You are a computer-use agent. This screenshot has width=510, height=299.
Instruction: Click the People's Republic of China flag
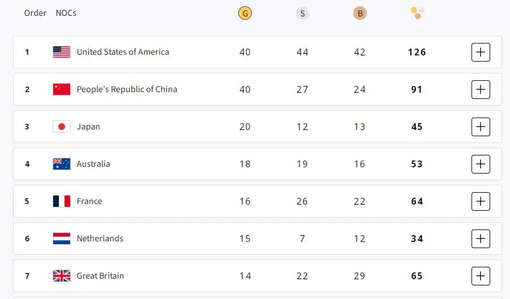coord(62,89)
